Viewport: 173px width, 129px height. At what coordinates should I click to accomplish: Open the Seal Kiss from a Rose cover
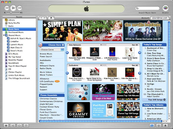tap(112, 72)
